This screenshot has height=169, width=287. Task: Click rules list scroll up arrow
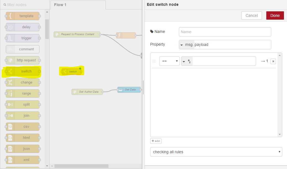point(280,55)
